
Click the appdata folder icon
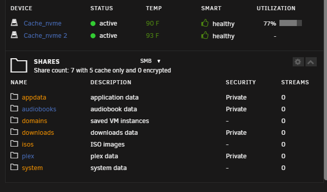pyautogui.click(x=14, y=97)
